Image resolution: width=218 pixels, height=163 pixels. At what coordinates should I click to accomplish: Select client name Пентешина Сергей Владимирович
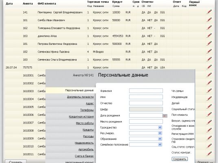tap(60, 12)
